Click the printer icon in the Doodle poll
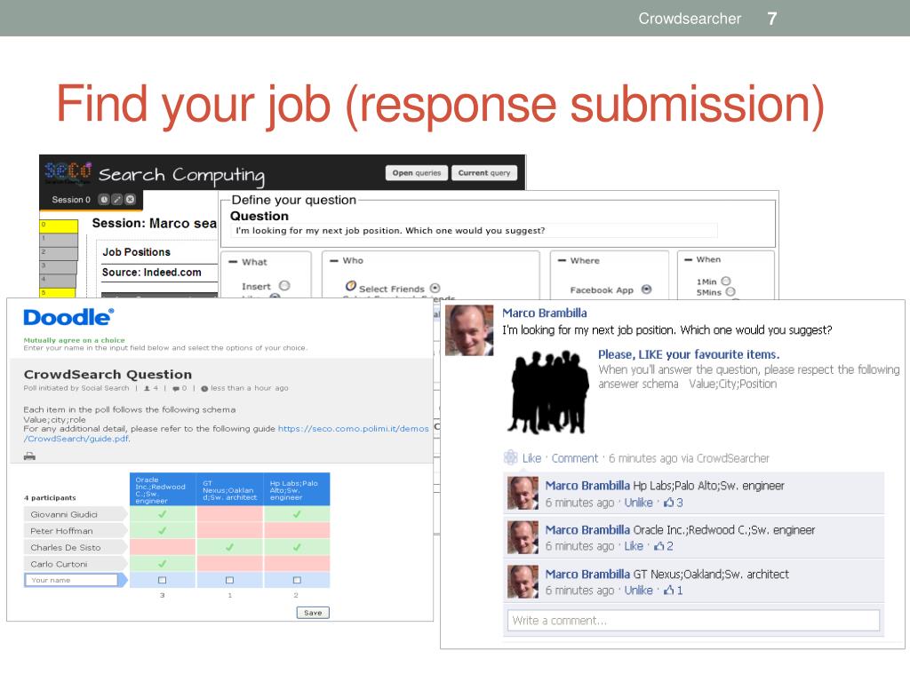Screen dimensions: 910x682 click(29, 456)
